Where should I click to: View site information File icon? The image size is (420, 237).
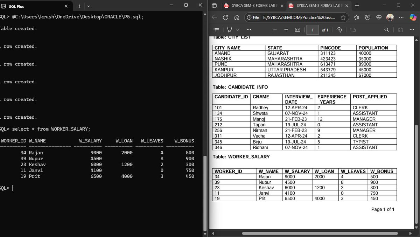coord(253,18)
